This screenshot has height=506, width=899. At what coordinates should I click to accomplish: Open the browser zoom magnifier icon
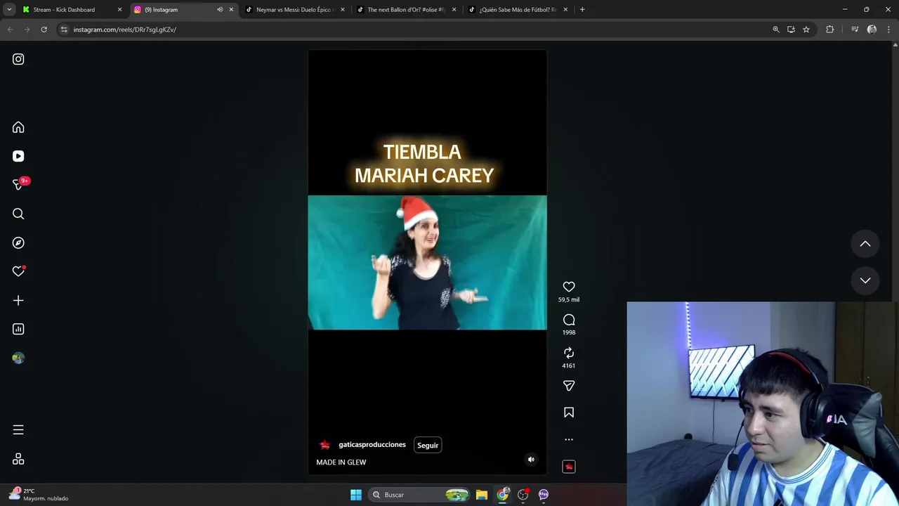(x=776, y=30)
